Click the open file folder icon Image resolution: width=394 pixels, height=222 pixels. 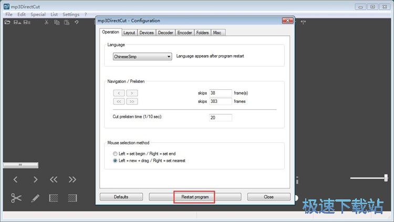pos(7,23)
